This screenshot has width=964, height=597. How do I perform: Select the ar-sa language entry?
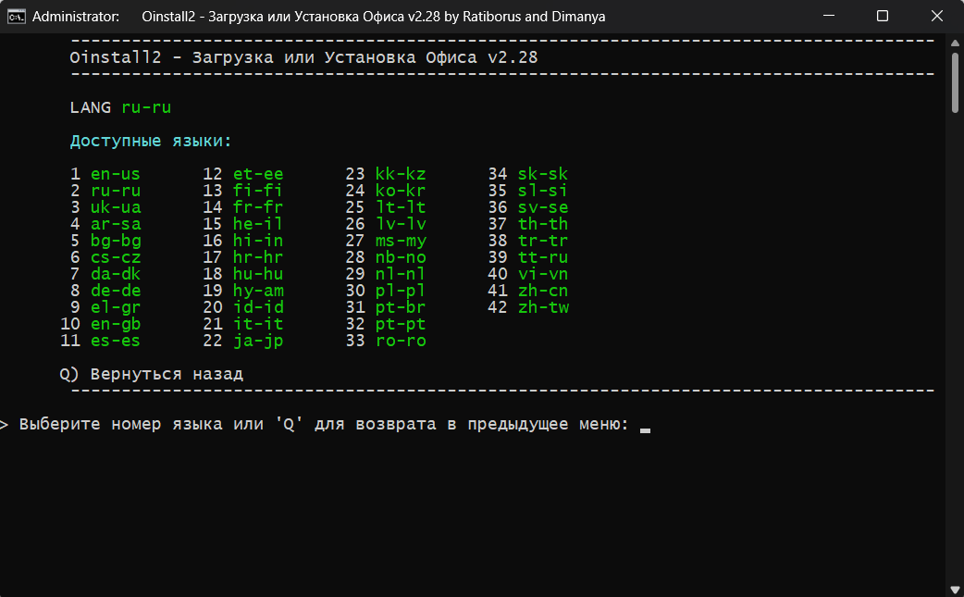point(115,224)
